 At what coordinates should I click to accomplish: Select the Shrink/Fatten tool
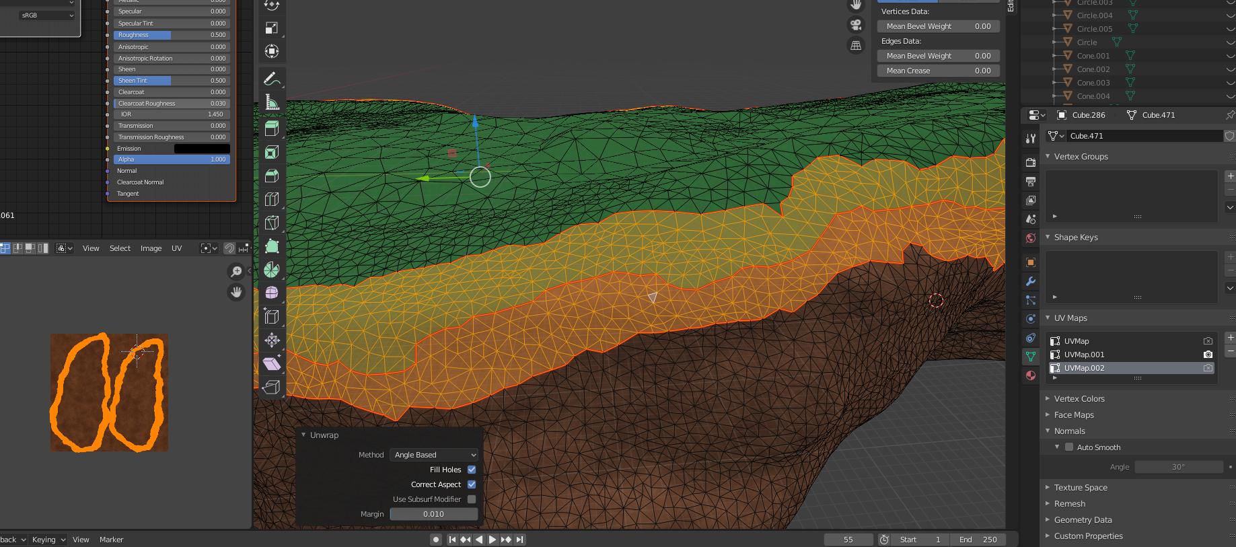coord(272,340)
